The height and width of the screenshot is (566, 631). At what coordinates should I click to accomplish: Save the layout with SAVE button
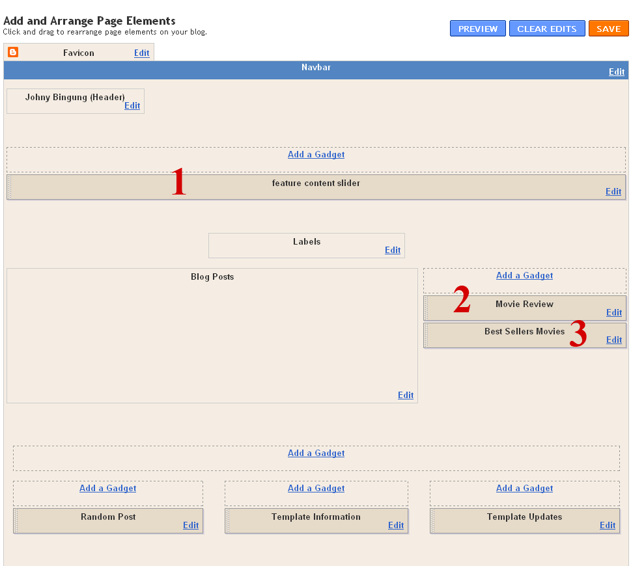tap(608, 29)
